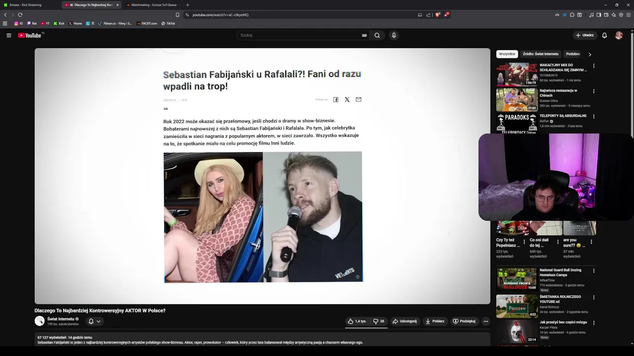Open browser main hamburger menu
This screenshot has height=356, width=634.
pos(629,15)
